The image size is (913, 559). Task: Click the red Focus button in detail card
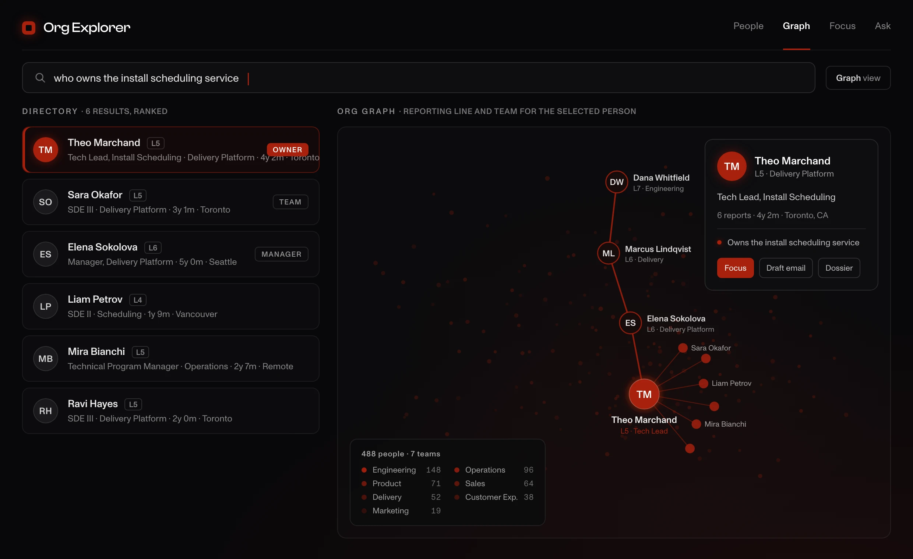click(735, 268)
